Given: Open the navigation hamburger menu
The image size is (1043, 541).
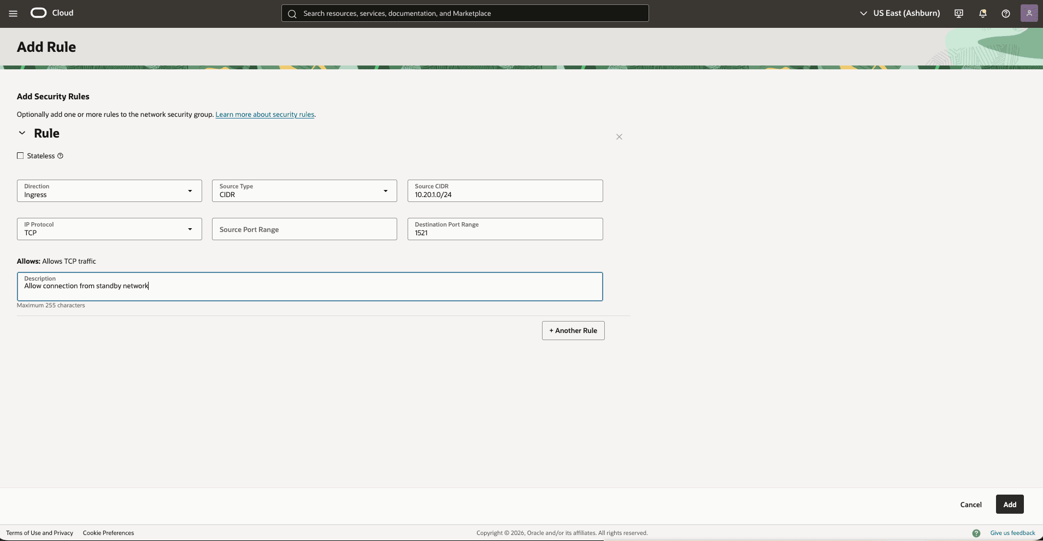Looking at the screenshot, I should coord(13,13).
